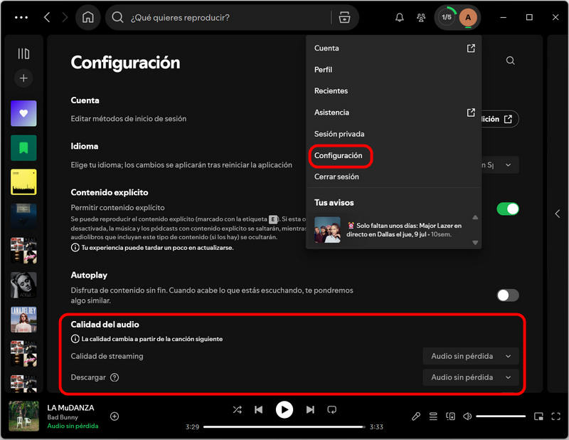Collapse Your Library sidebar icon
Viewport: 569px width, 440px height.
click(x=23, y=54)
